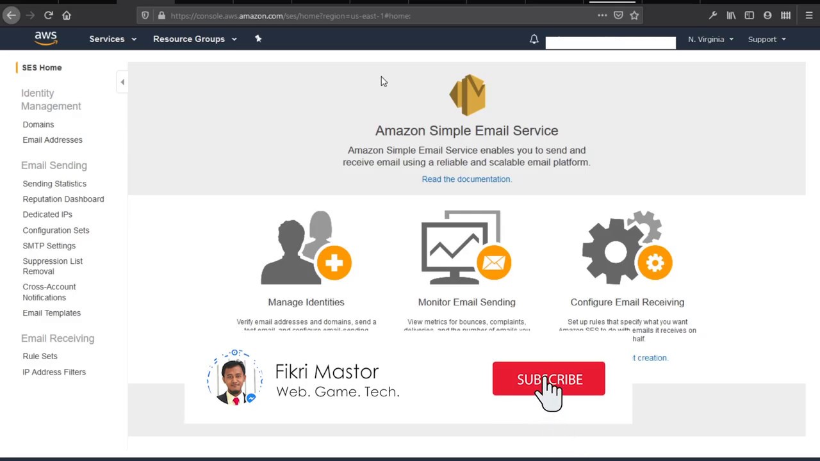Open the Firefox account icon
The height and width of the screenshot is (461, 820).
click(x=767, y=15)
